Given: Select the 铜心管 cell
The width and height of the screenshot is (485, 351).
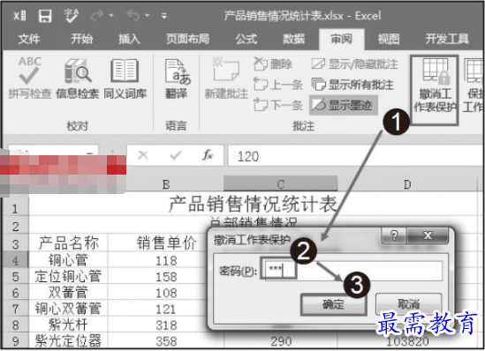Looking at the screenshot, I should (69, 260).
